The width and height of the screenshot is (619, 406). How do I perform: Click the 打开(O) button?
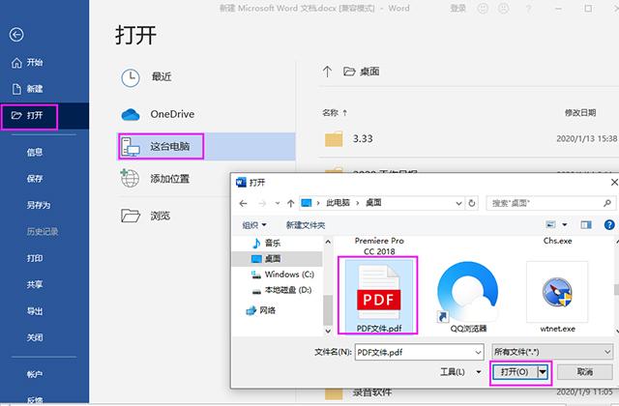click(x=515, y=372)
